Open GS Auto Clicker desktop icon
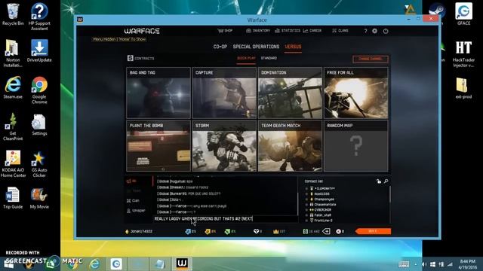 39,164
